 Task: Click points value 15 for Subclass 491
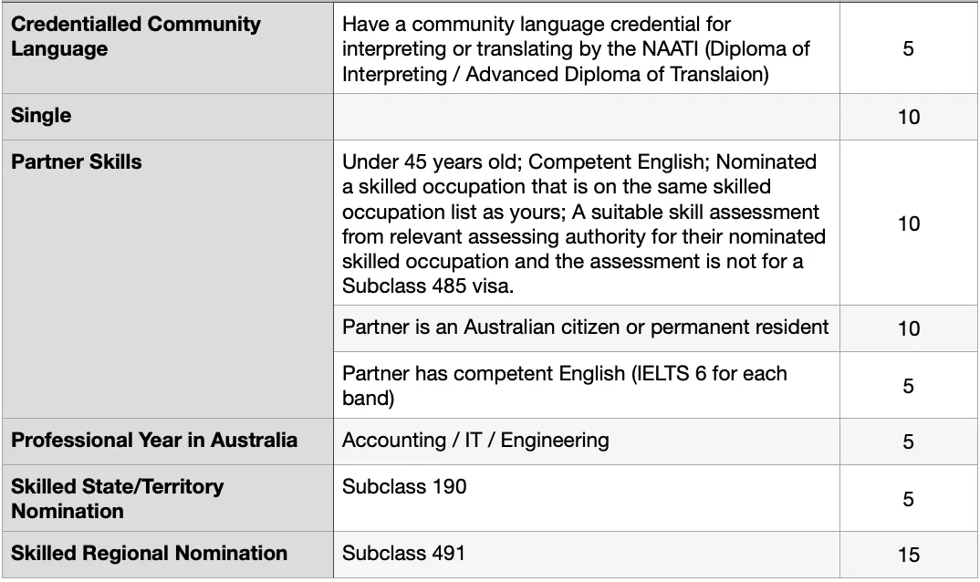coord(908,556)
